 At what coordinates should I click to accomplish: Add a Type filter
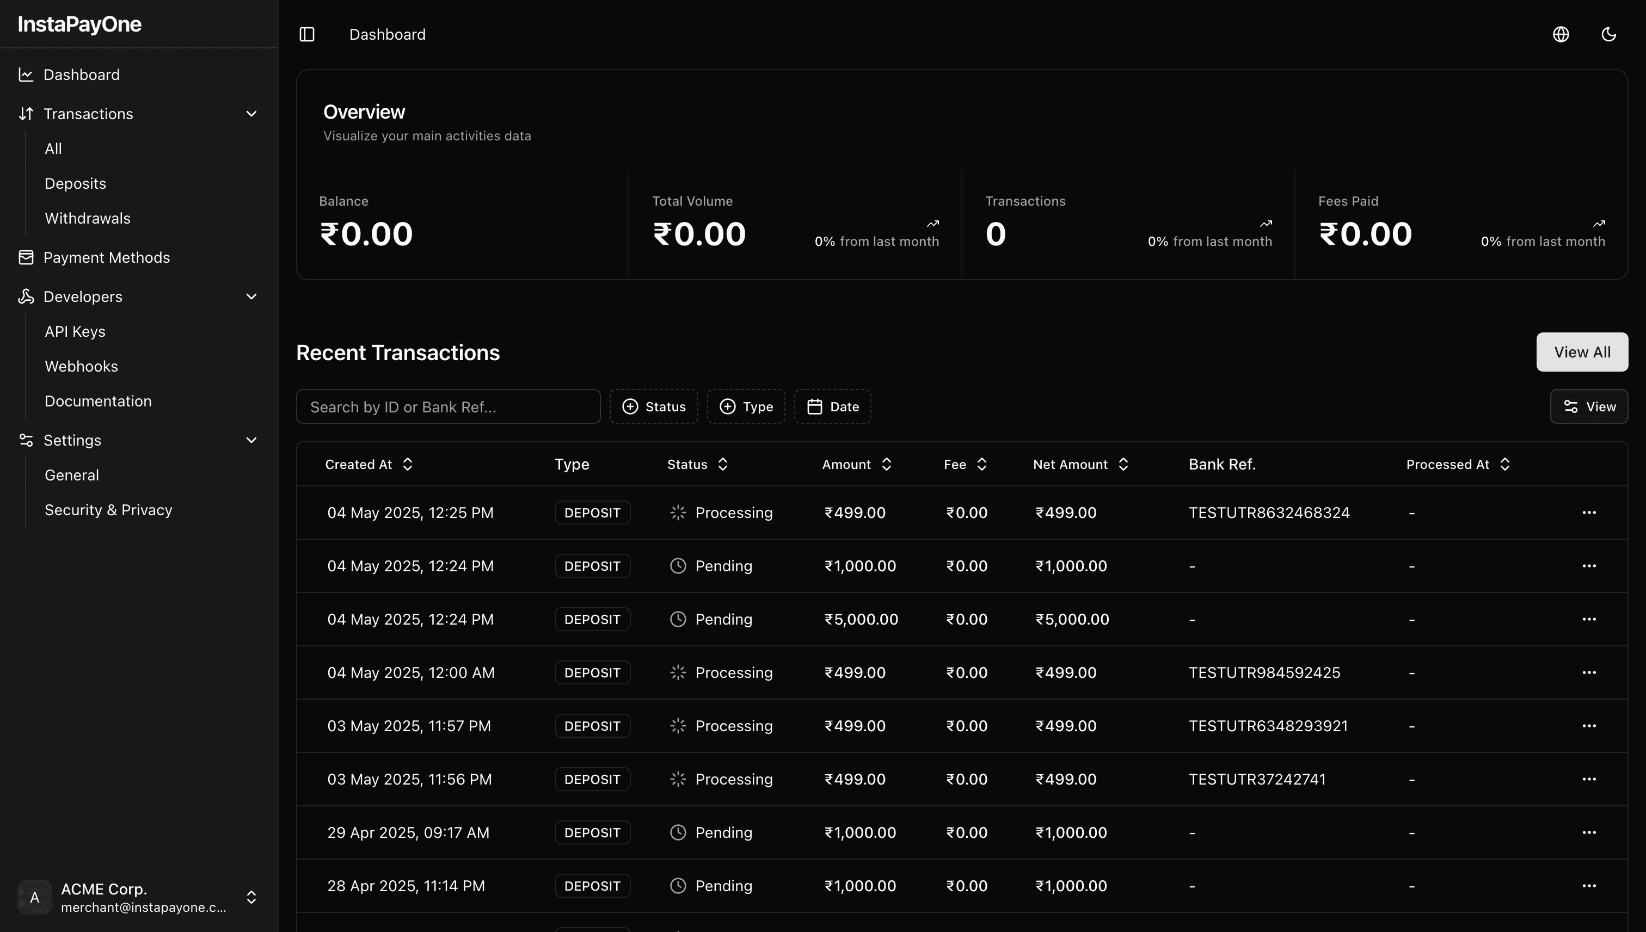(746, 406)
